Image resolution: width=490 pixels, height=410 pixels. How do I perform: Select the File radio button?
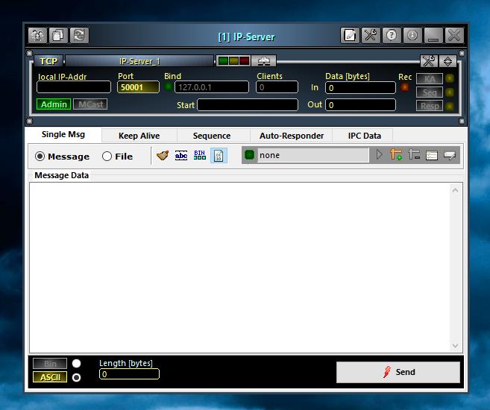pyautogui.click(x=107, y=156)
